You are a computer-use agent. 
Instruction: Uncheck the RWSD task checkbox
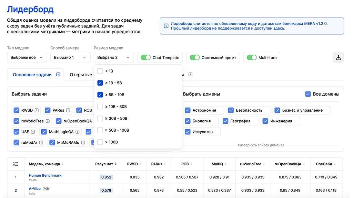click(16, 110)
